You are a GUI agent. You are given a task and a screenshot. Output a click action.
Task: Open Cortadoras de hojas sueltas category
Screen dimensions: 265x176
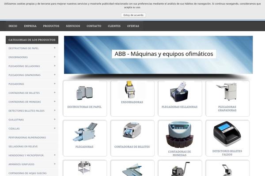[x=27, y=173]
